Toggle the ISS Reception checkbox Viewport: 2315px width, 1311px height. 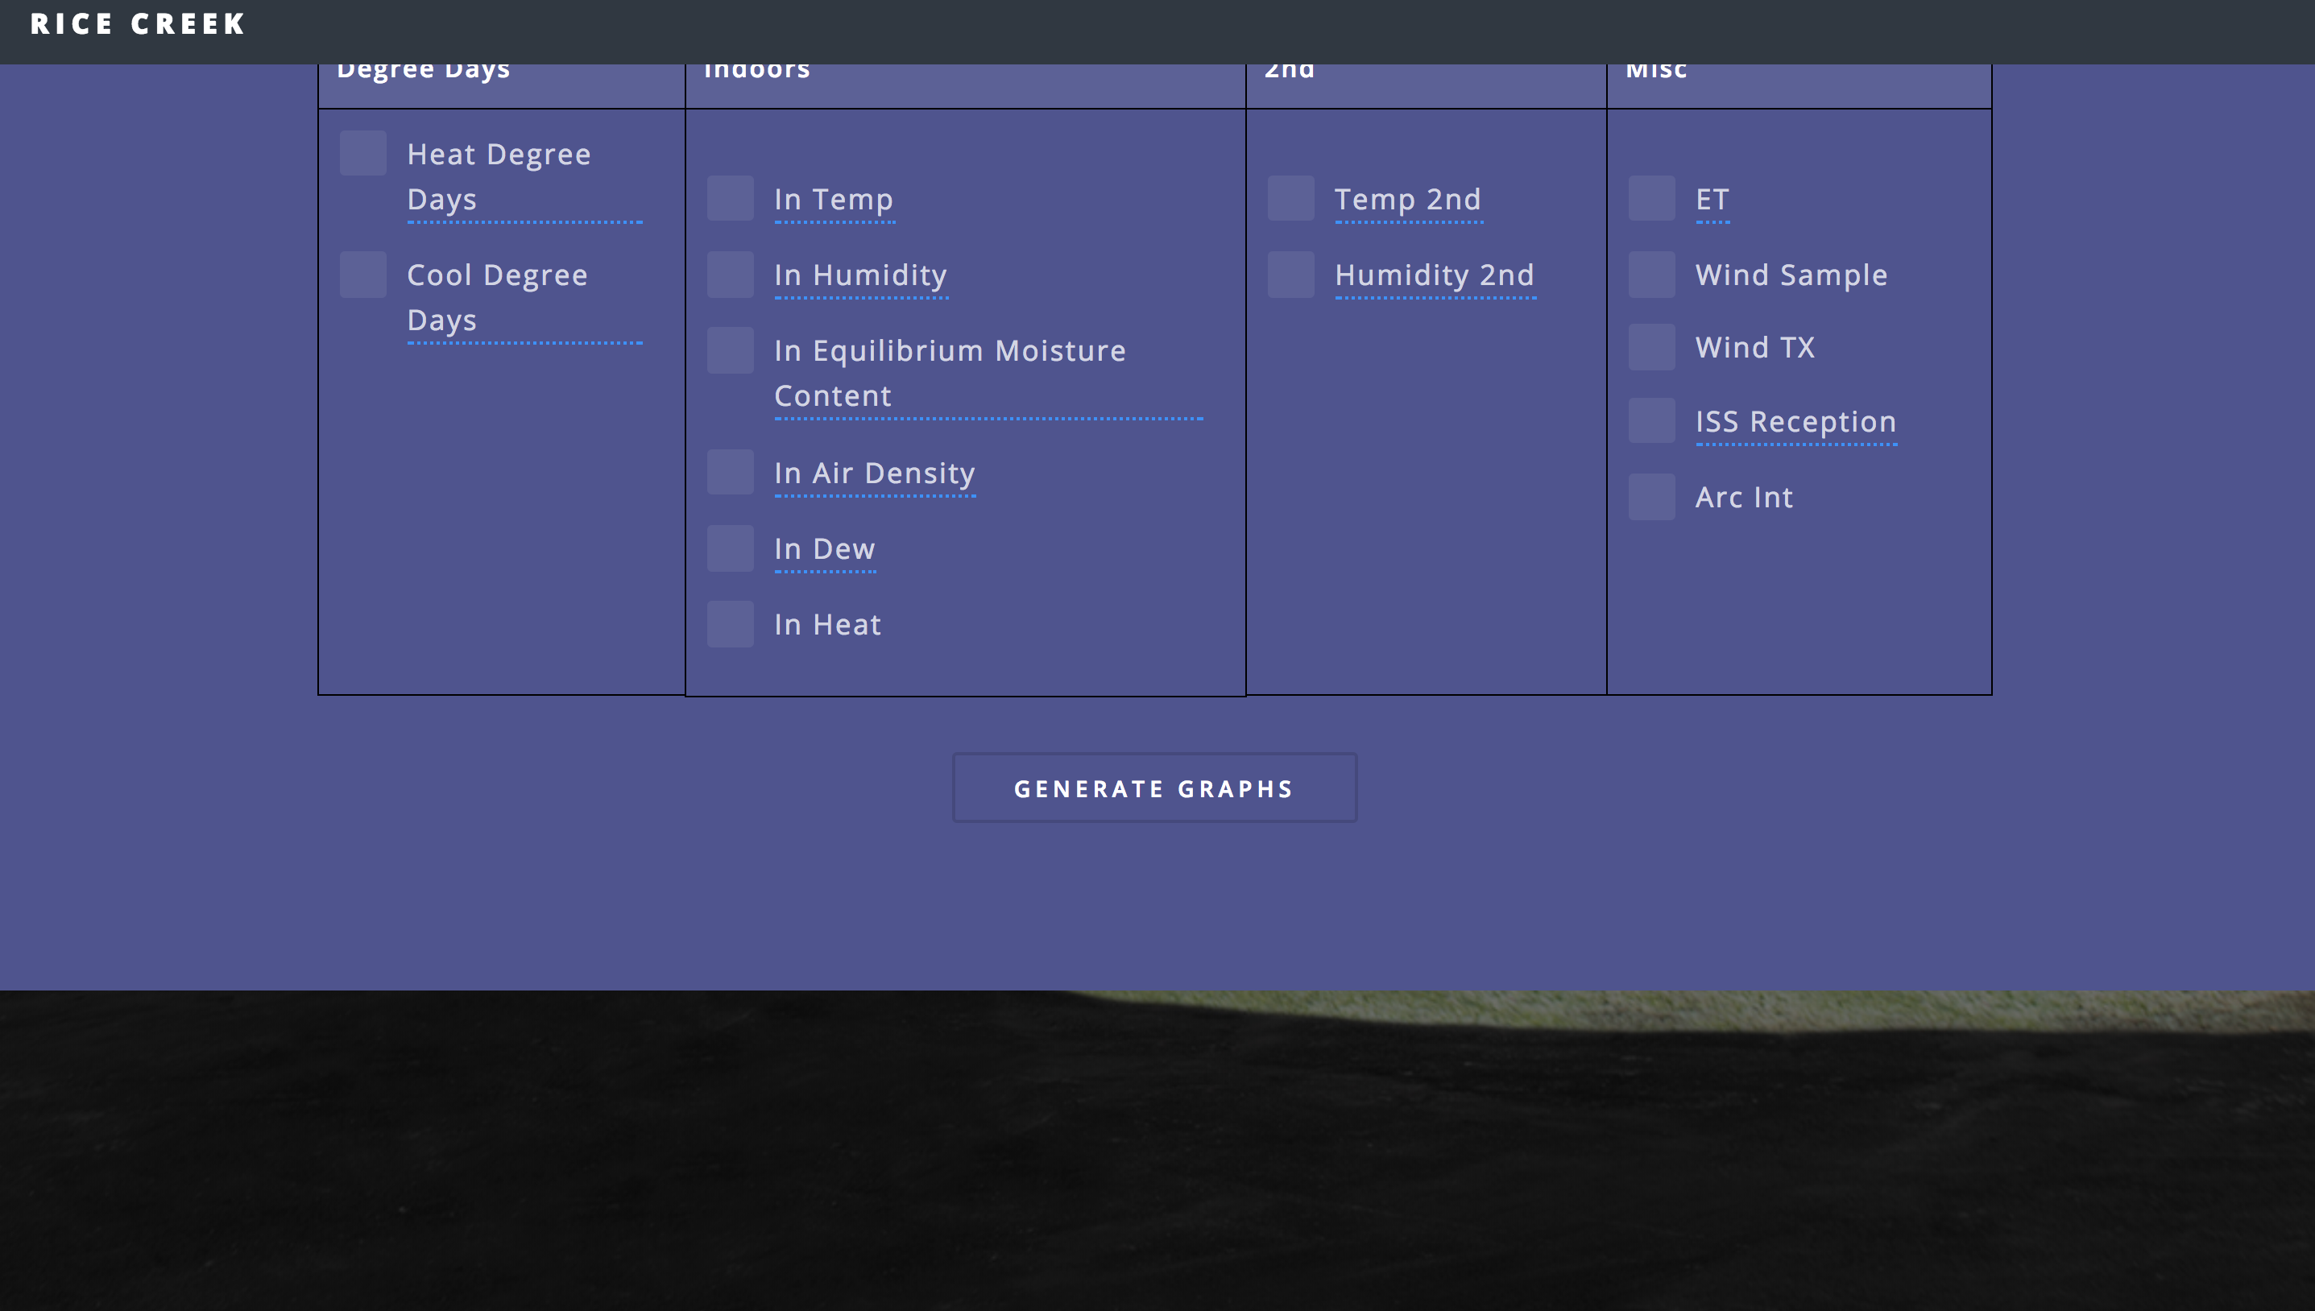[x=1651, y=420]
